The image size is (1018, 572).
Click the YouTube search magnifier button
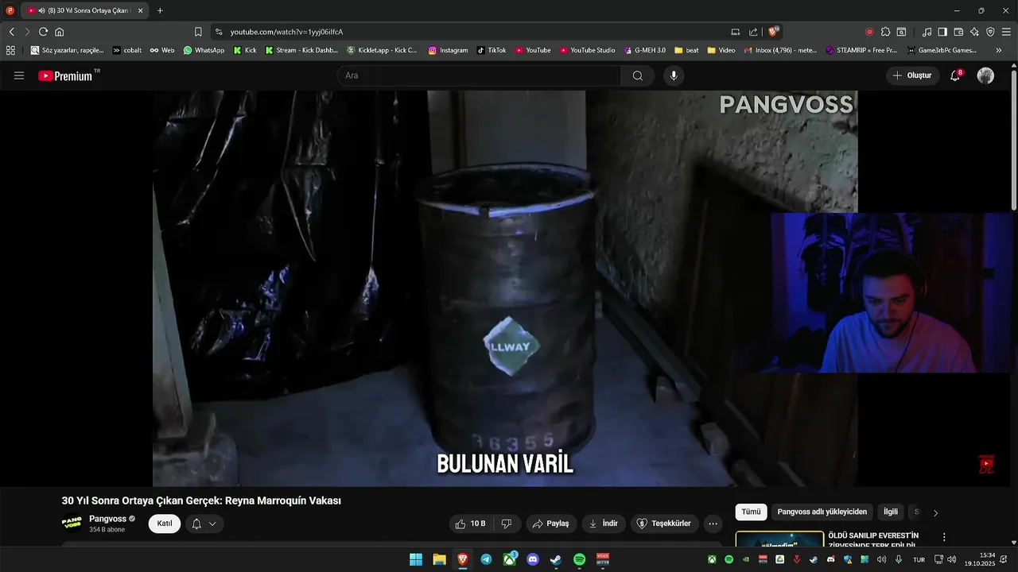click(x=638, y=75)
